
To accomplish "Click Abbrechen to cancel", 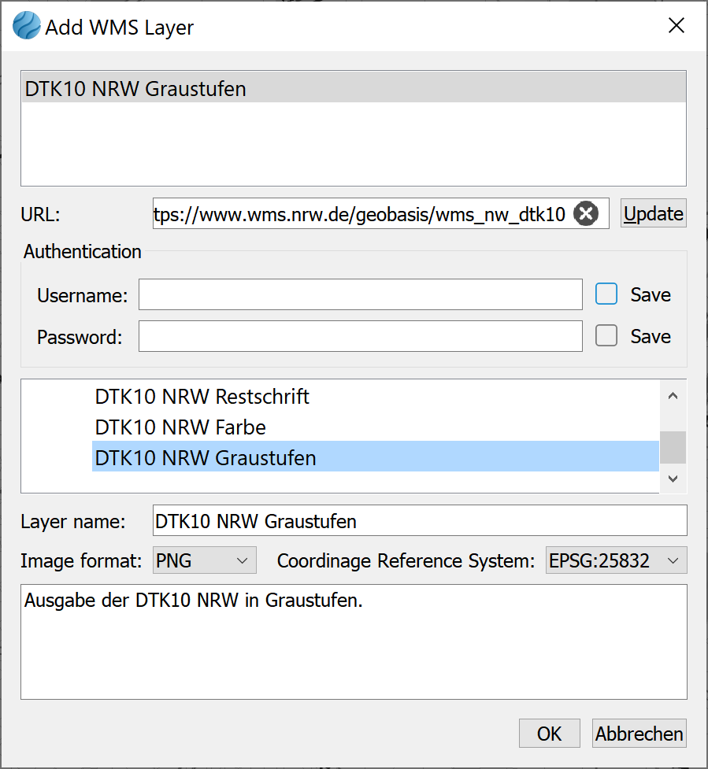I will pos(639,734).
